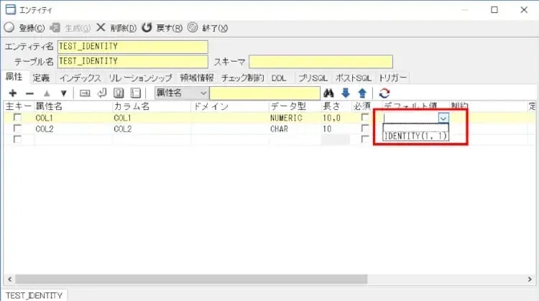539x301 pixels.
Task: Click the スキーマ schema input field
Action: 321,62
